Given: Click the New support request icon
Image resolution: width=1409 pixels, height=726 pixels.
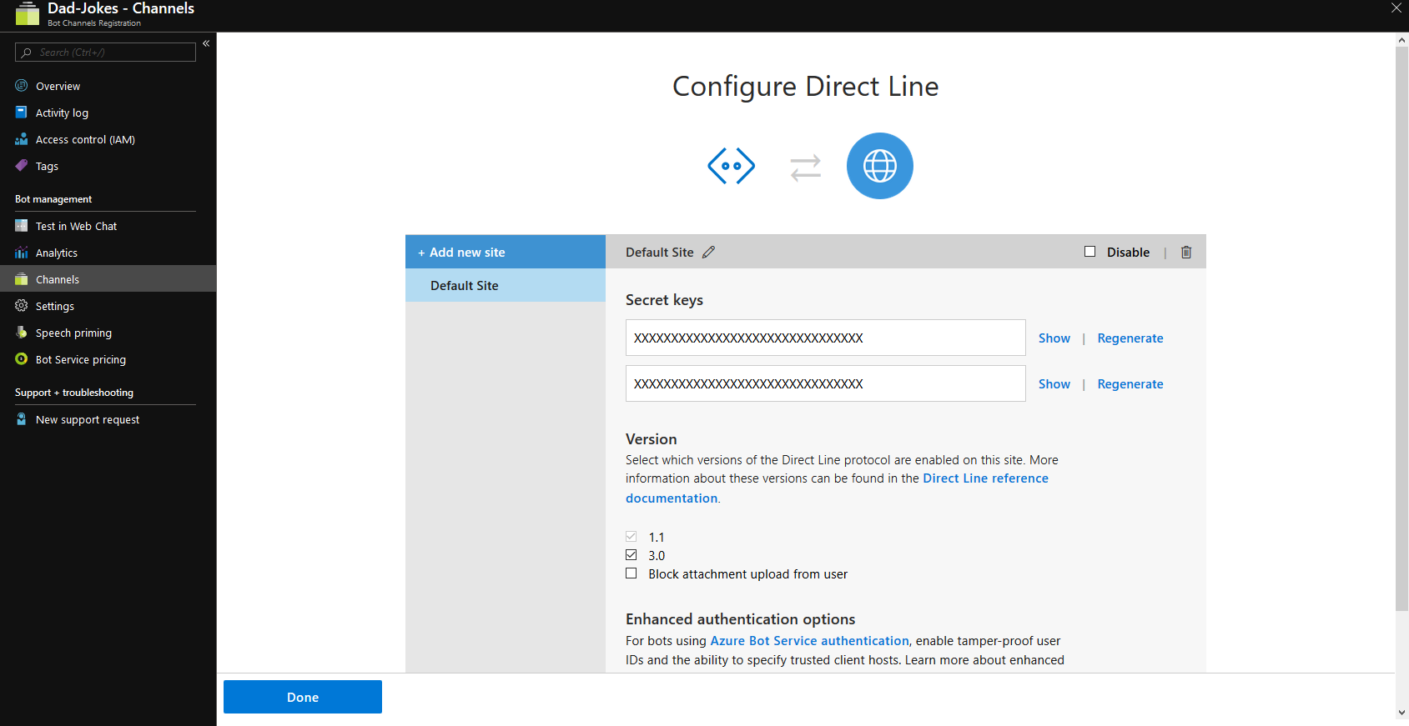Looking at the screenshot, I should [22, 419].
